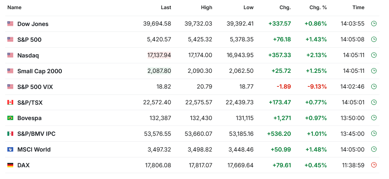This screenshot has width=389, height=179.
Task: Click the green clock icon in Dow Jones row
Action: (x=374, y=24)
